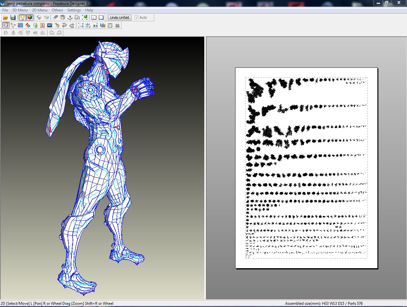Click the fit 3D model to view icon
This screenshot has height=307, width=407.
(x=85, y=17)
